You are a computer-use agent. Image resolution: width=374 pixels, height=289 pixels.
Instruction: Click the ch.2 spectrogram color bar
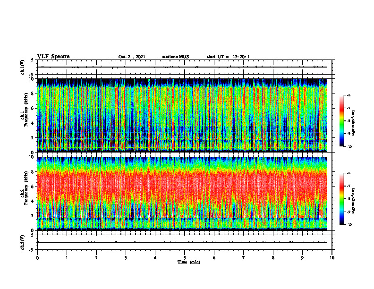pyautogui.click(x=341, y=199)
